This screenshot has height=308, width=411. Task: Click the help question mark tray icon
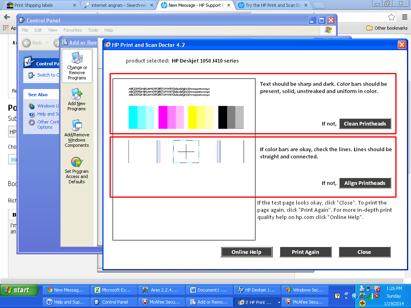click(337, 296)
